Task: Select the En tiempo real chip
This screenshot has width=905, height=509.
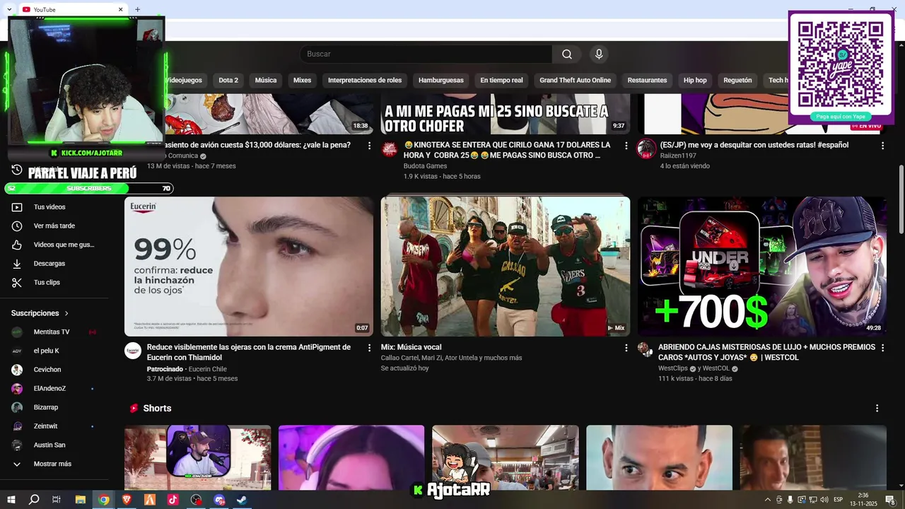Action: [501, 81]
